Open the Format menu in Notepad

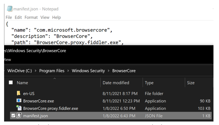pyautogui.click(x=31, y=17)
